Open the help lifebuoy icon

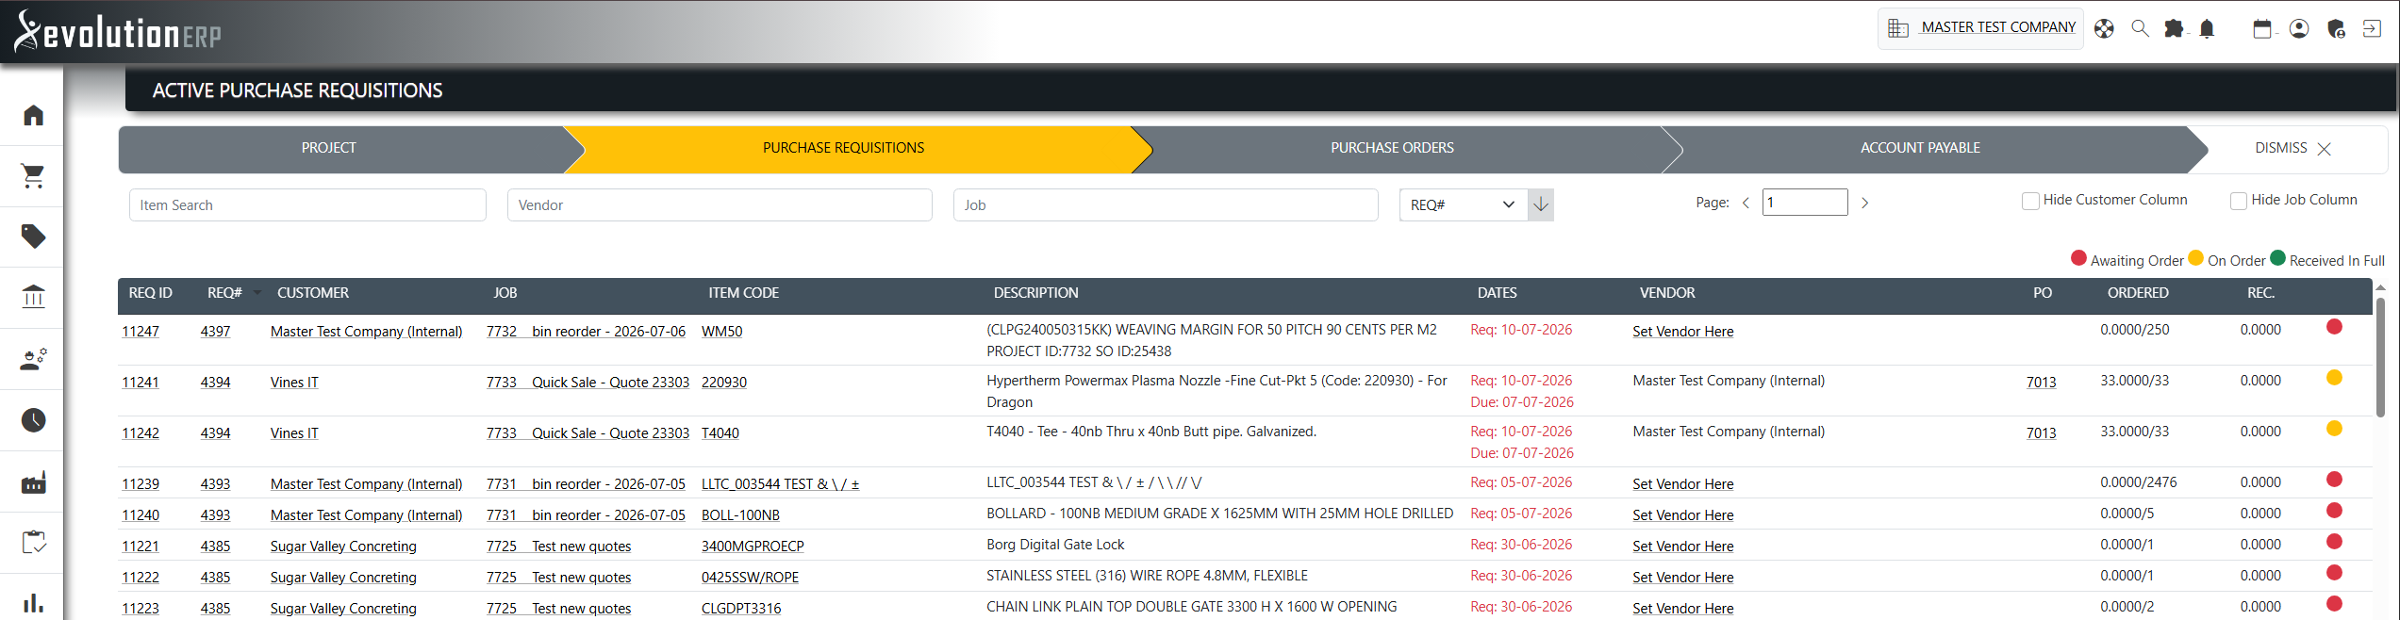point(2104,28)
